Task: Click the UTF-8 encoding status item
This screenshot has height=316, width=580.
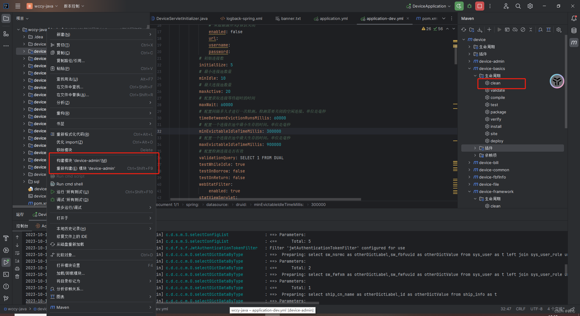Action: point(536,309)
